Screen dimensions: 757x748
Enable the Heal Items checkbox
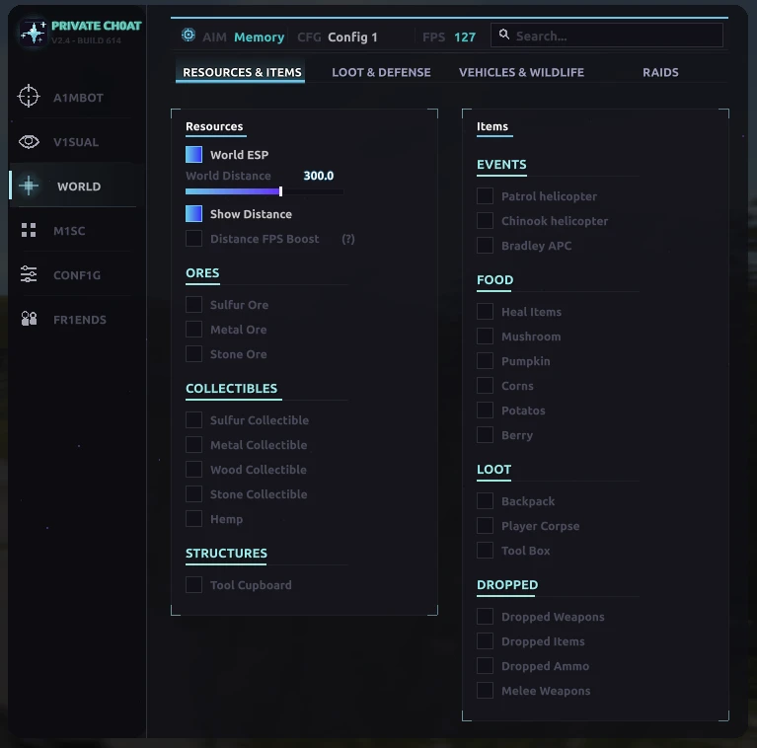pyautogui.click(x=486, y=311)
